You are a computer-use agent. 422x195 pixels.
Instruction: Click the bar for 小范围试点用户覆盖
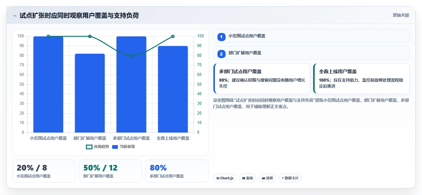(48, 84)
